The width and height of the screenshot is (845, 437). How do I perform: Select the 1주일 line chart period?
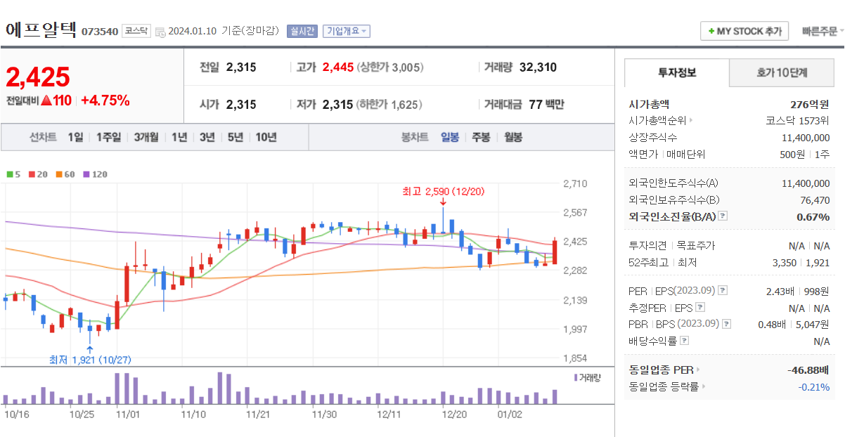[x=108, y=137]
